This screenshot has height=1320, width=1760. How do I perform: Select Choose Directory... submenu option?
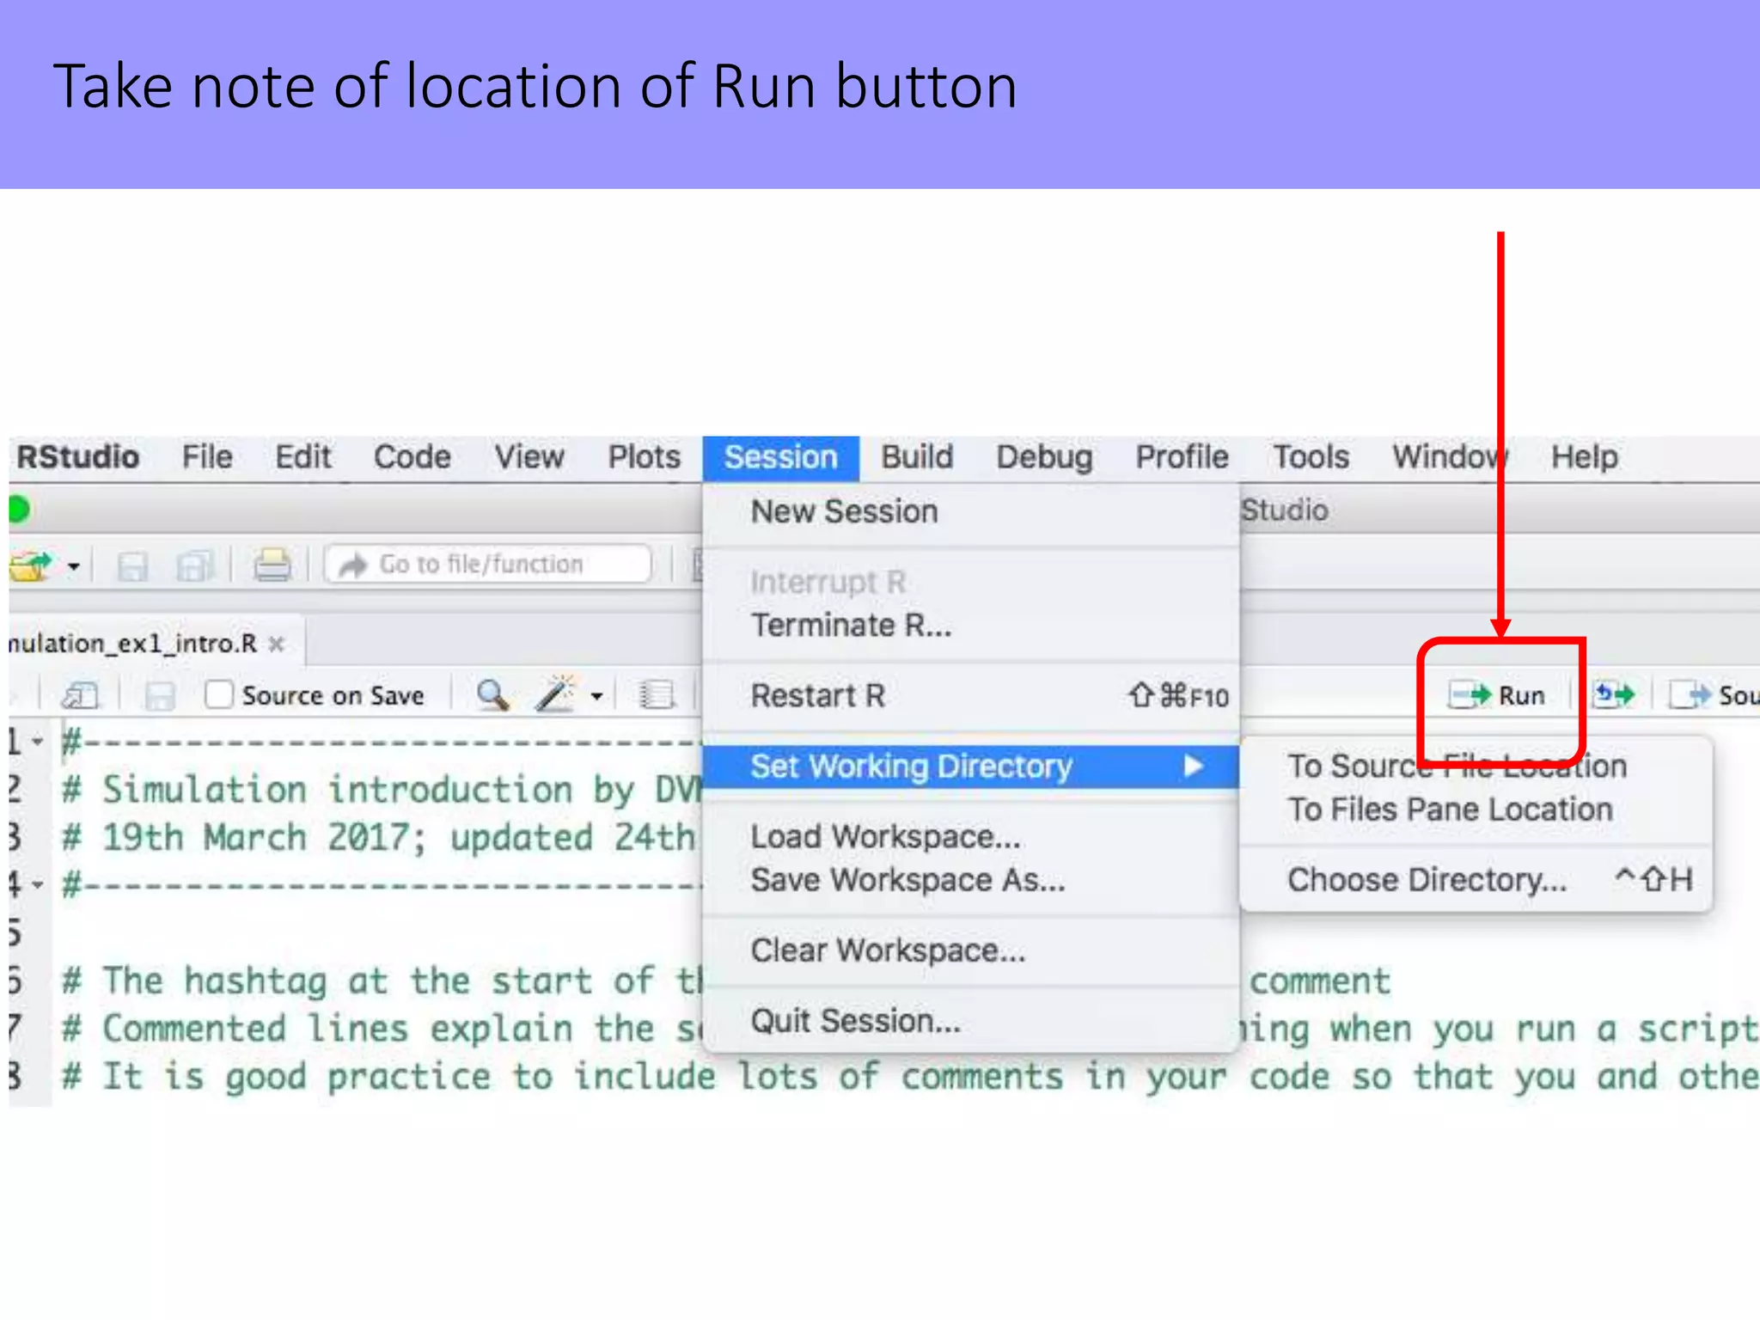point(1476,880)
